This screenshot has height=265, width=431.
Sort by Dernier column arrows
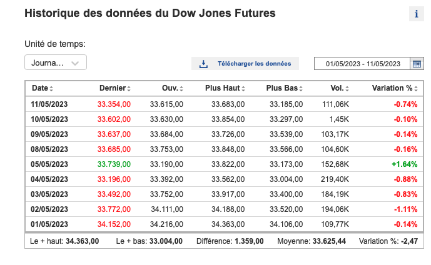[128, 89]
